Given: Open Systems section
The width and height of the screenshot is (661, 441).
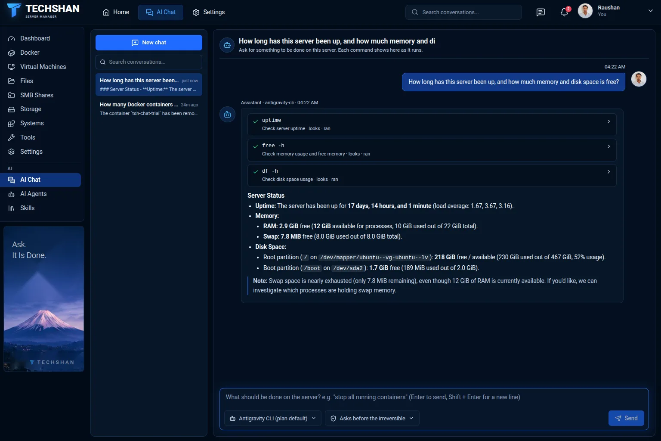Looking at the screenshot, I should [41, 123].
